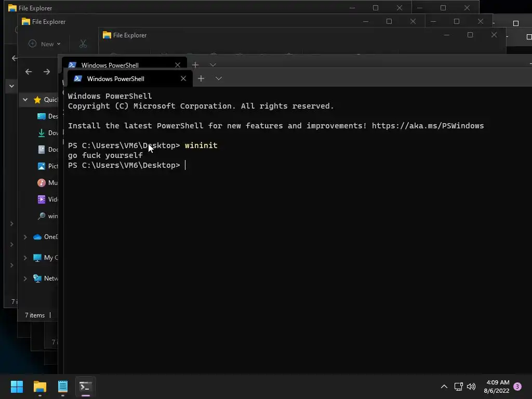Expand the My Computer tree node
532x399 pixels.
(x=25, y=258)
